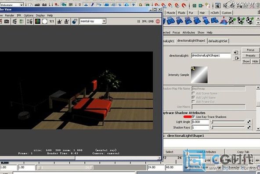Click the Presets button
Viewport: 260px width, 174px height.
click(250, 55)
